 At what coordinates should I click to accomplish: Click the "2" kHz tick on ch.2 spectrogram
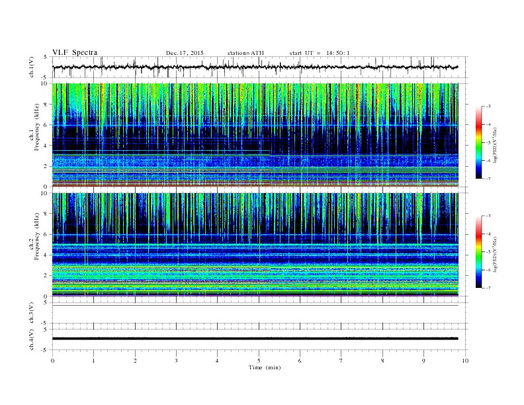[46, 276]
